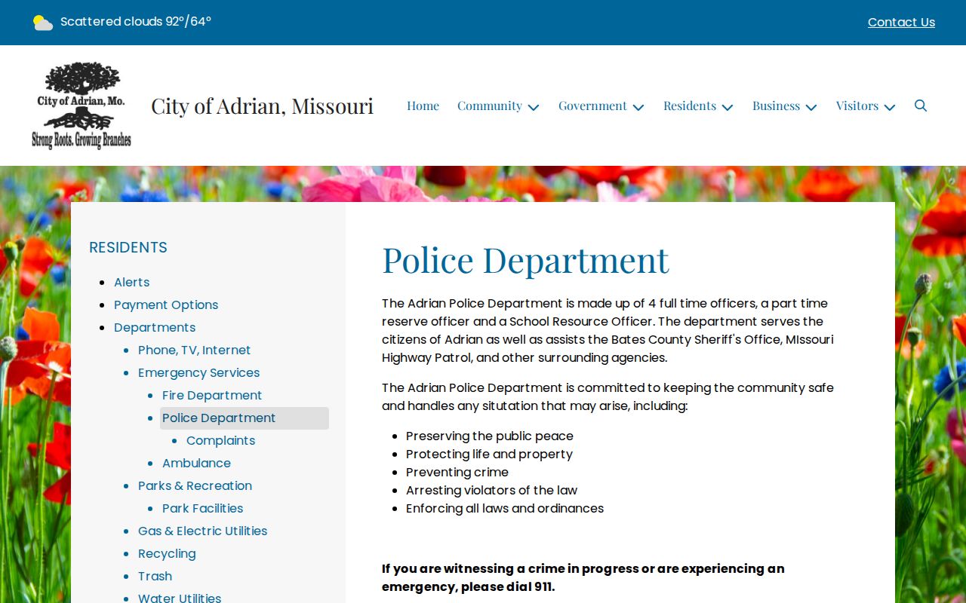The image size is (966, 603).
Task: Click 'Arresting violators of the law' text
Action: point(492,490)
